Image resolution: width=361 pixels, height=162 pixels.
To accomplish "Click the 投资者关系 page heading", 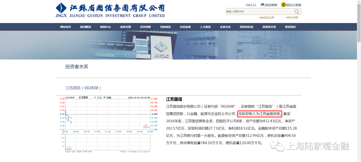I will [77, 67].
